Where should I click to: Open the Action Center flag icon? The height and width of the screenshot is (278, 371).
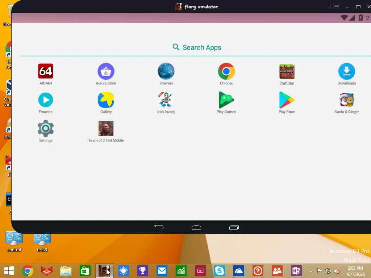(x=320, y=271)
